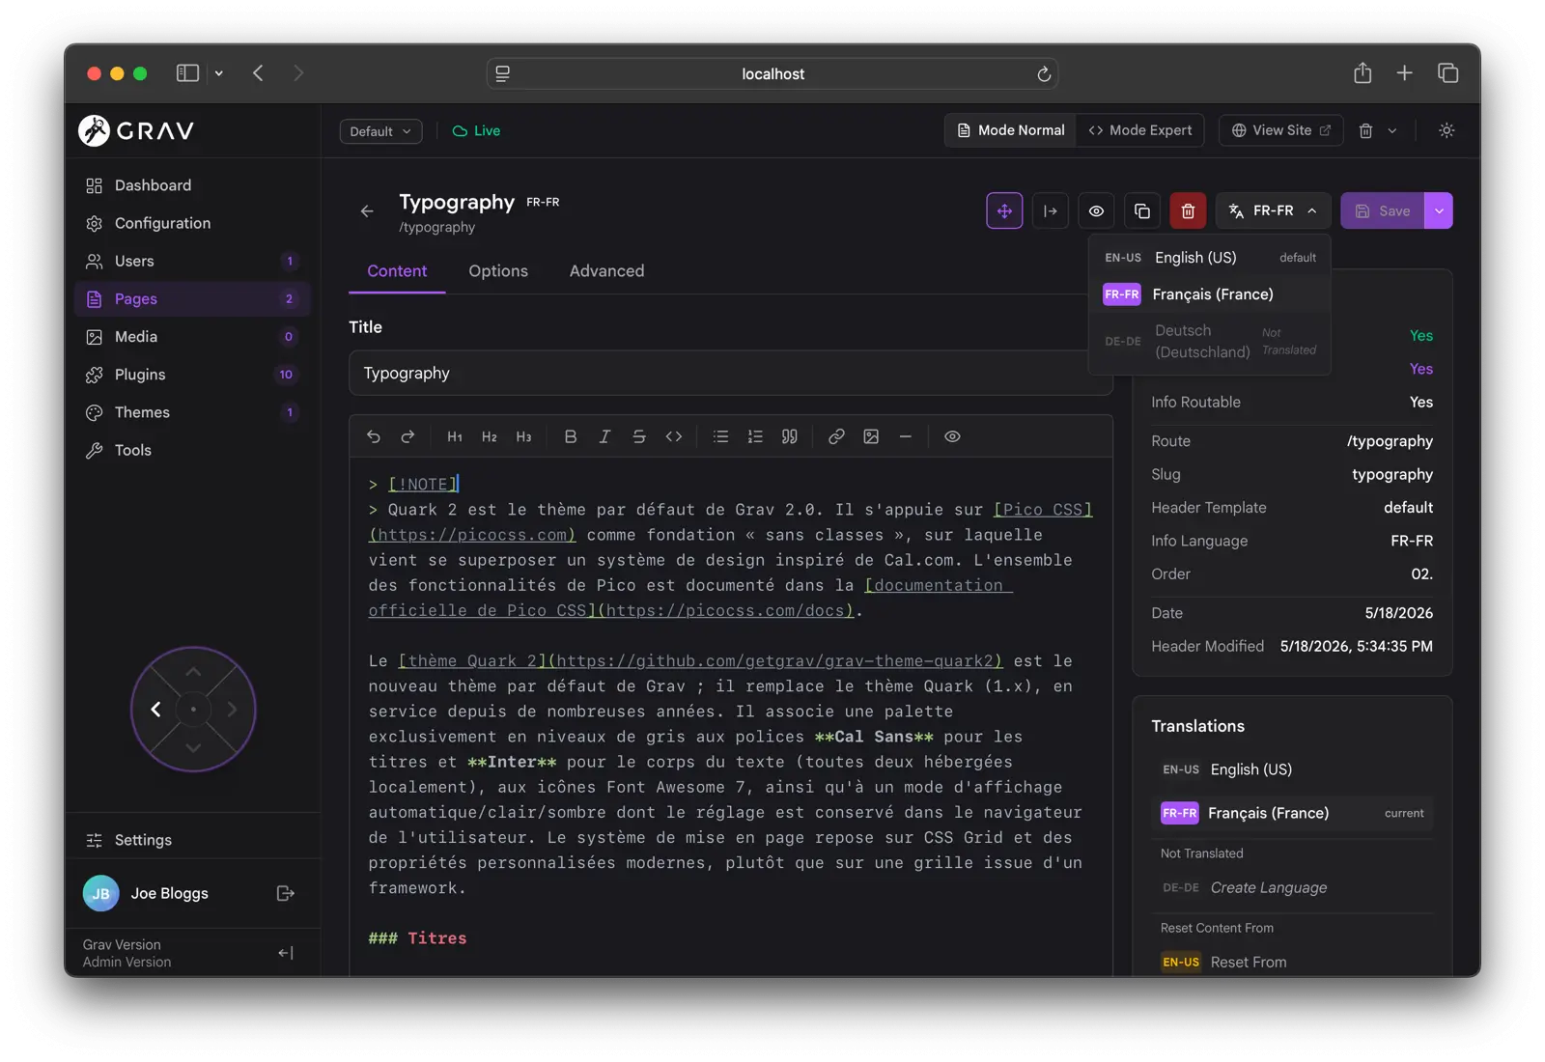Toggle light/dark theme sun icon
This screenshot has width=1545, height=1062.
(1447, 130)
